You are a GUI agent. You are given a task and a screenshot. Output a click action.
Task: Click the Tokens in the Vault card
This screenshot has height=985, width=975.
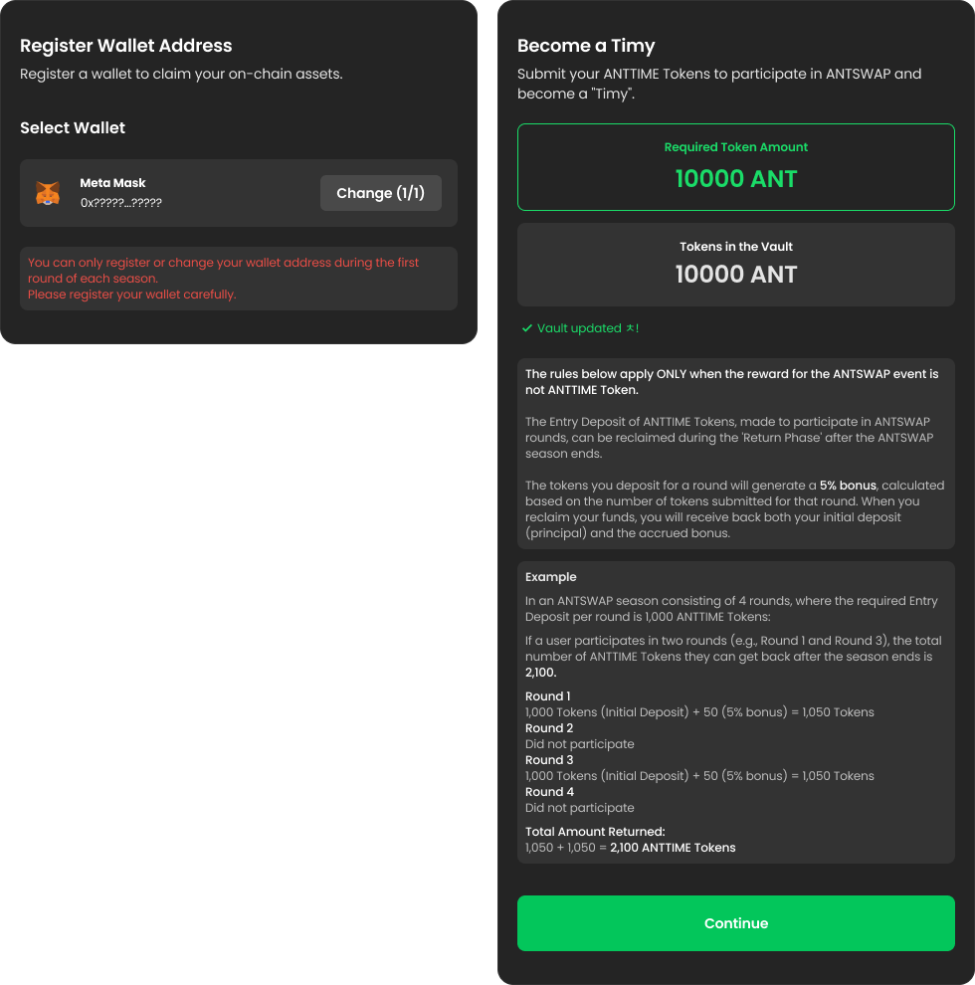[736, 264]
